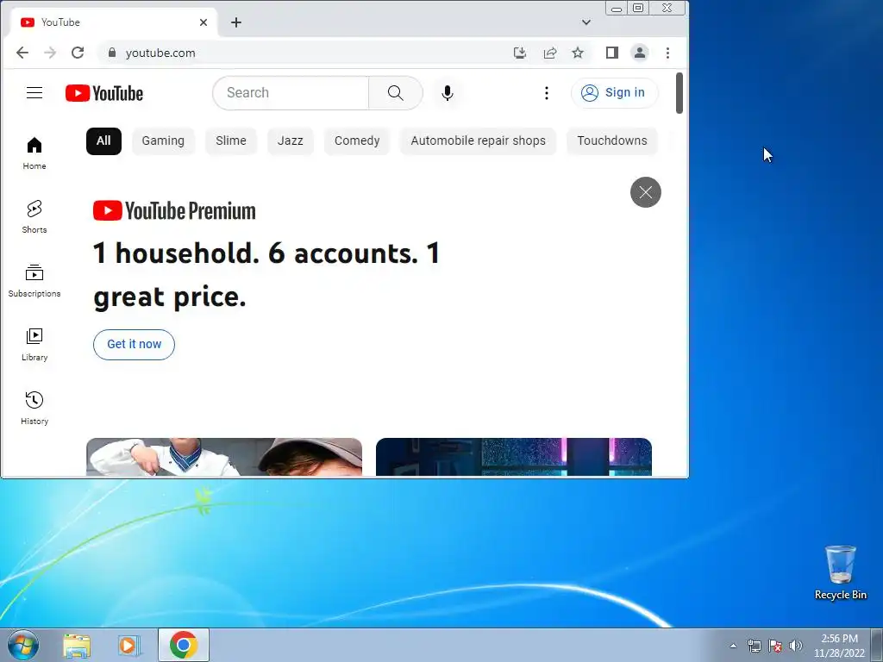
Task: Filter by Comedy
Action: (x=357, y=141)
